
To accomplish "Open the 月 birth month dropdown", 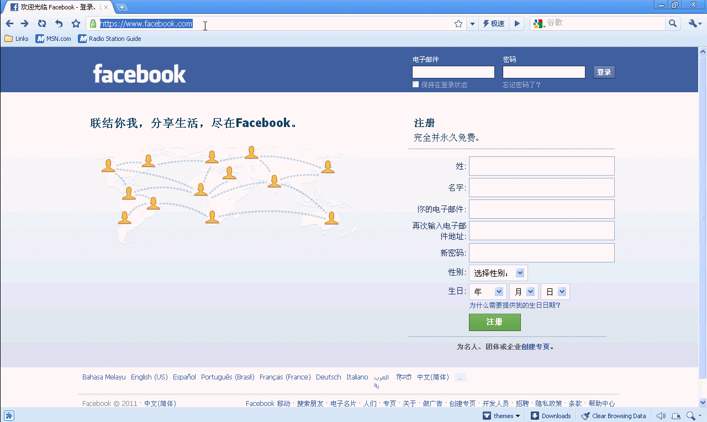I will click(x=524, y=292).
